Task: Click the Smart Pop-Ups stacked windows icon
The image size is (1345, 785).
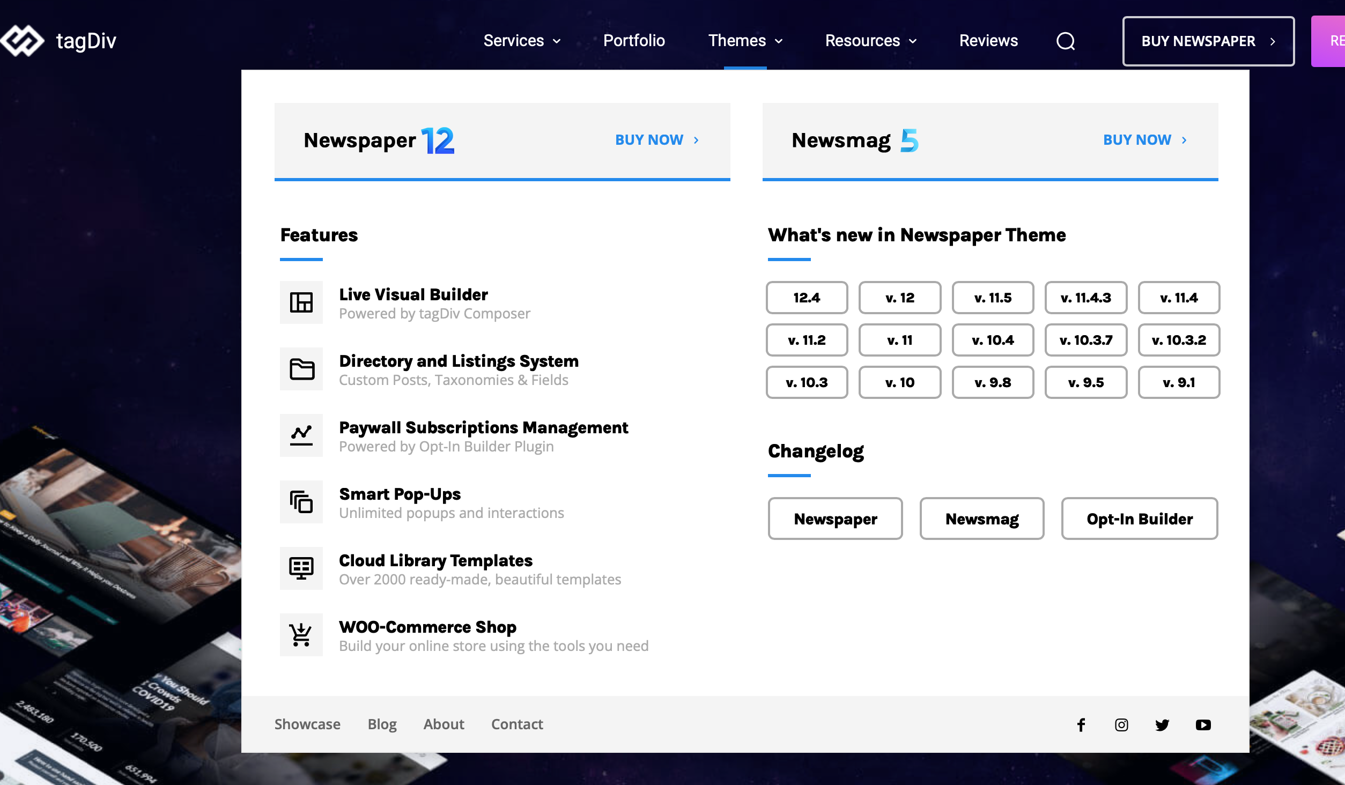Action: click(301, 502)
